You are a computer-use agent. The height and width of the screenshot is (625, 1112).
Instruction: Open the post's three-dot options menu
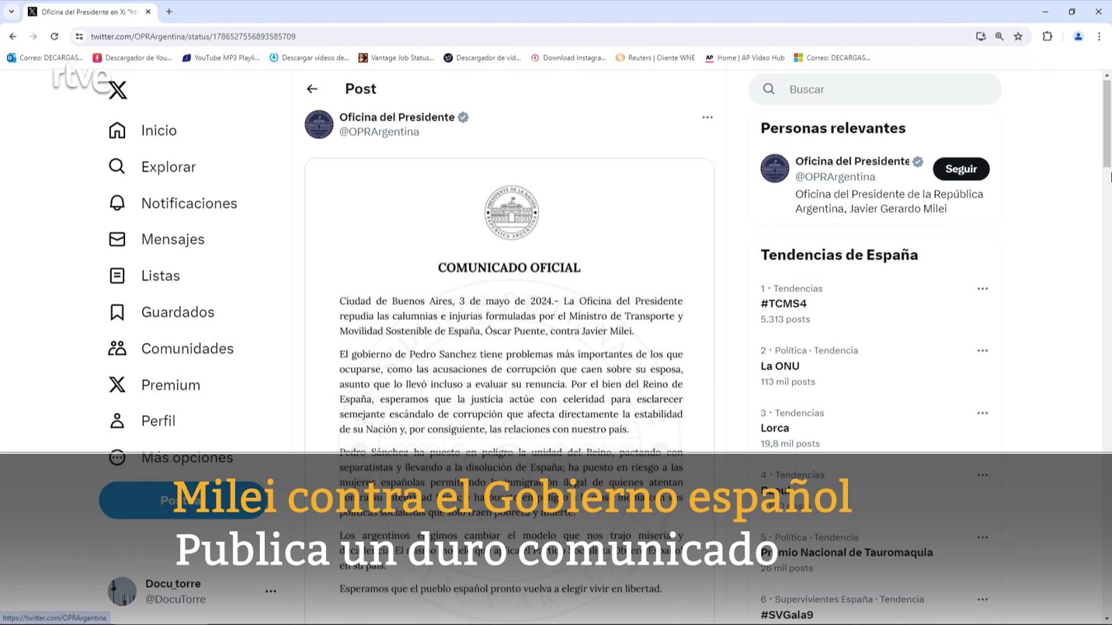pyautogui.click(x=707, y=117)
